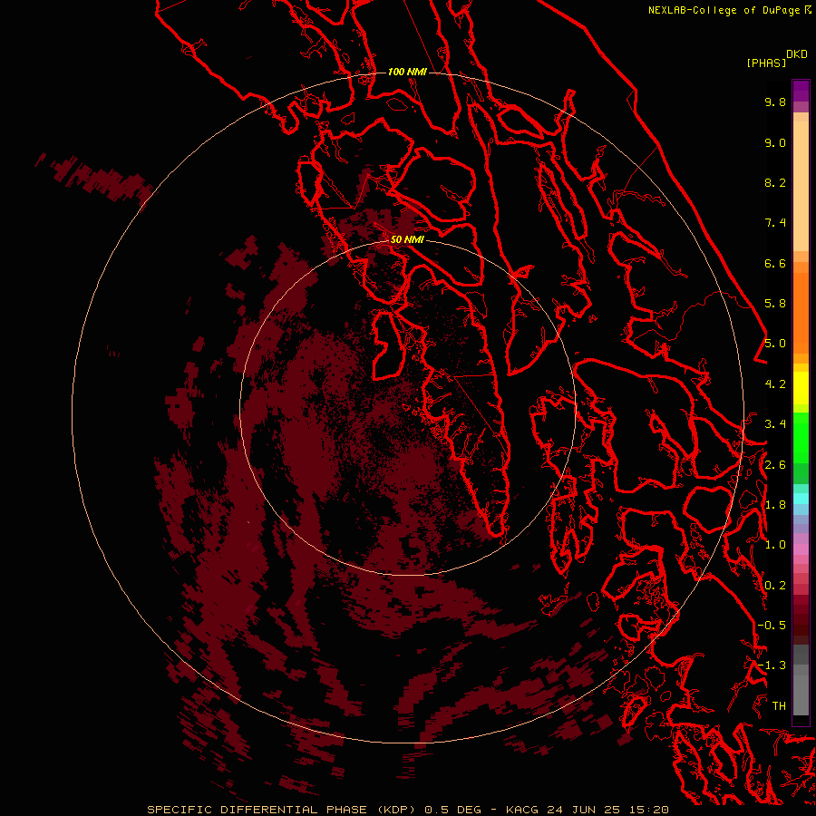Click the 8.2 value on color scale
The height and width of the screenshot is (816, 816).
775,182
